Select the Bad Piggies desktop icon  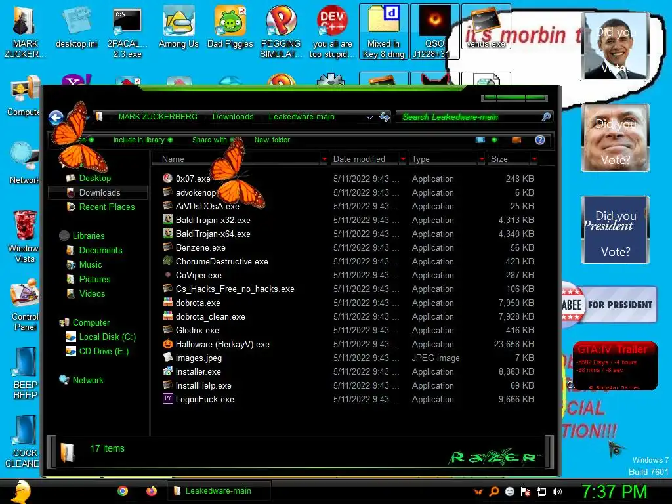pyautogui.click(x=230, y=26)
